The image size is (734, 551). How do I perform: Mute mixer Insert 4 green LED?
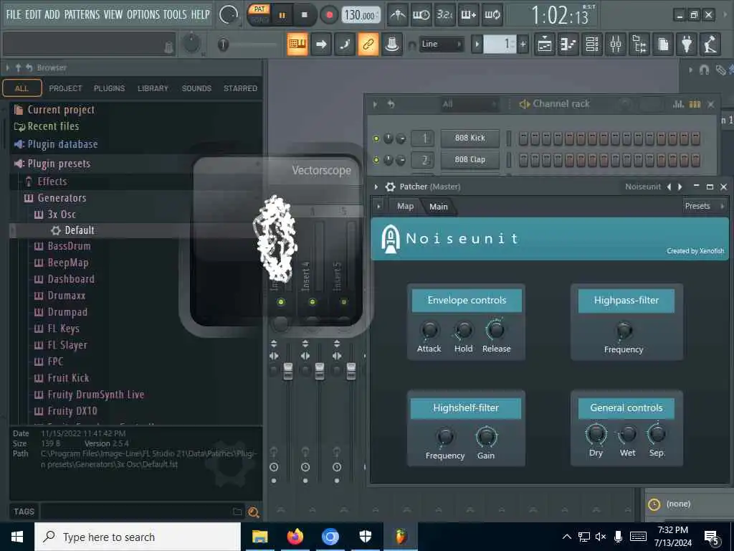point(313,302)
